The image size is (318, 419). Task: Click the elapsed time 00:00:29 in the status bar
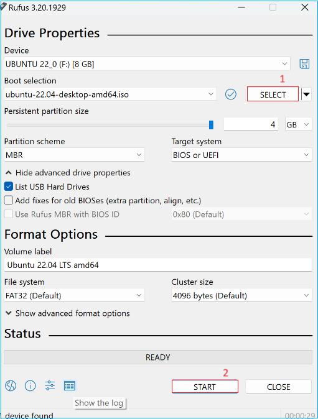300,415
